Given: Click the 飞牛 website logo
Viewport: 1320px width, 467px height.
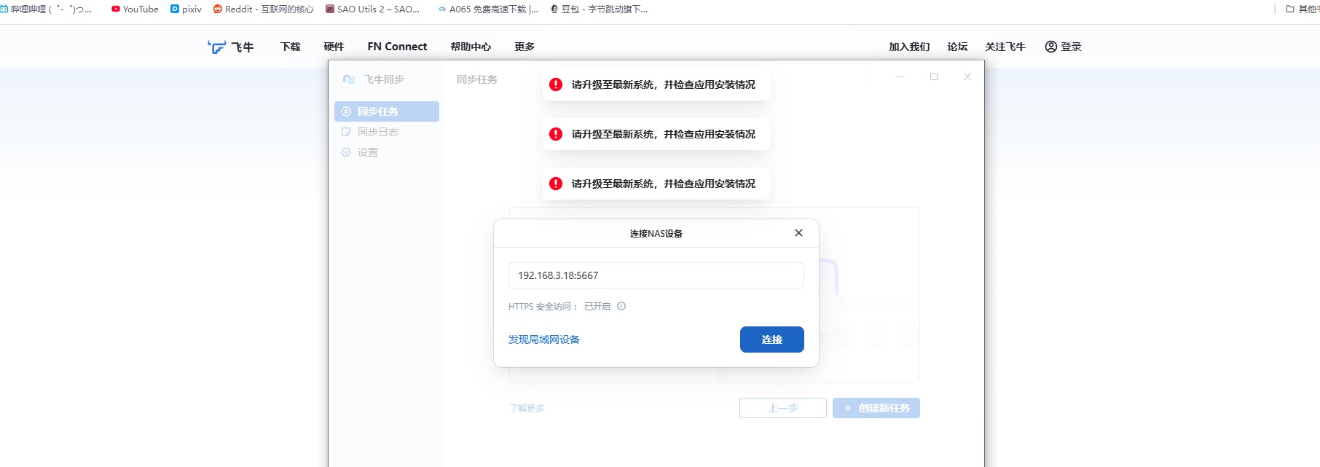Looking at the screenshot, I should [230, 47].
